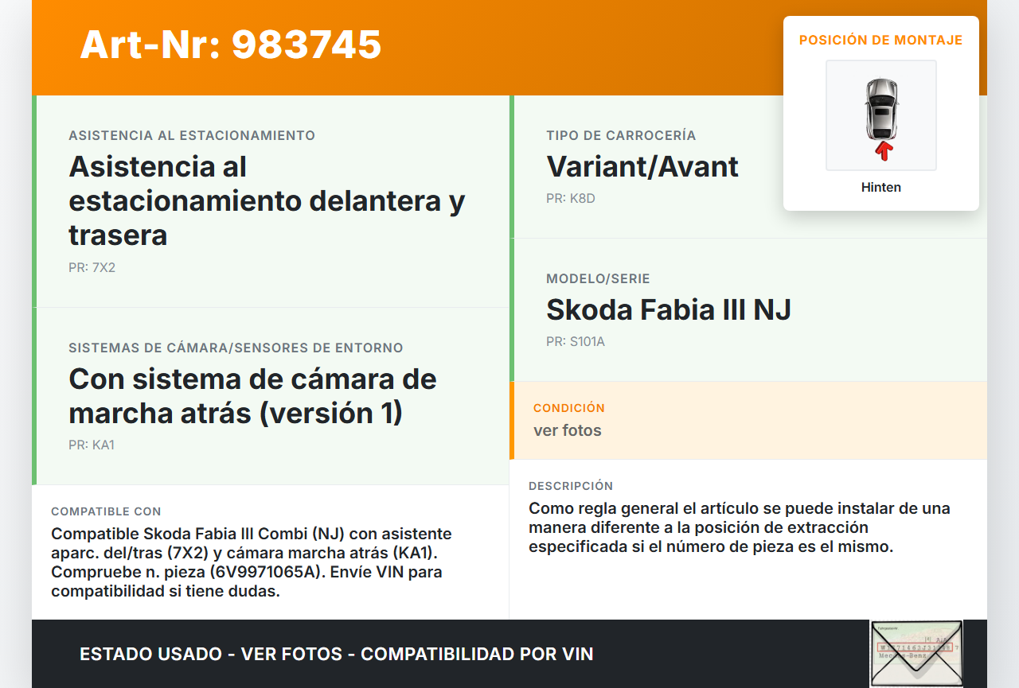
Task: Click the 'PR: K8D' code
Action: (571, 199)
